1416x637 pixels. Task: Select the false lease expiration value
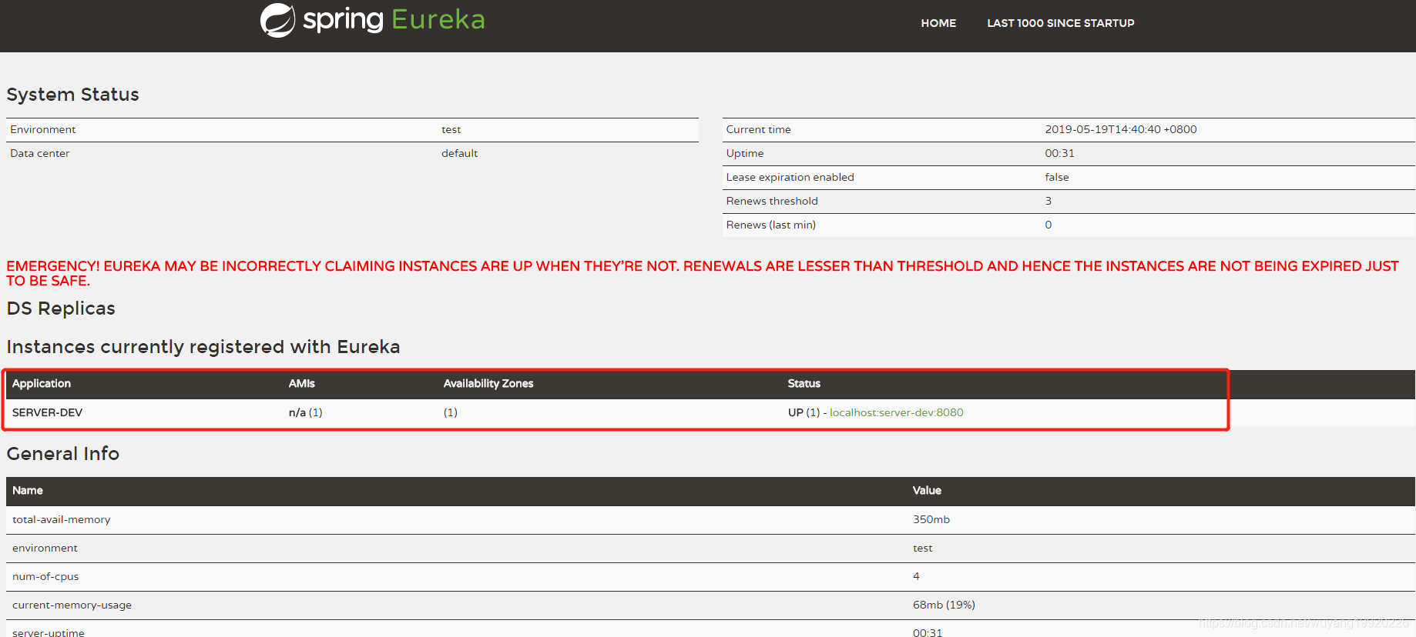click(1057, 177)
